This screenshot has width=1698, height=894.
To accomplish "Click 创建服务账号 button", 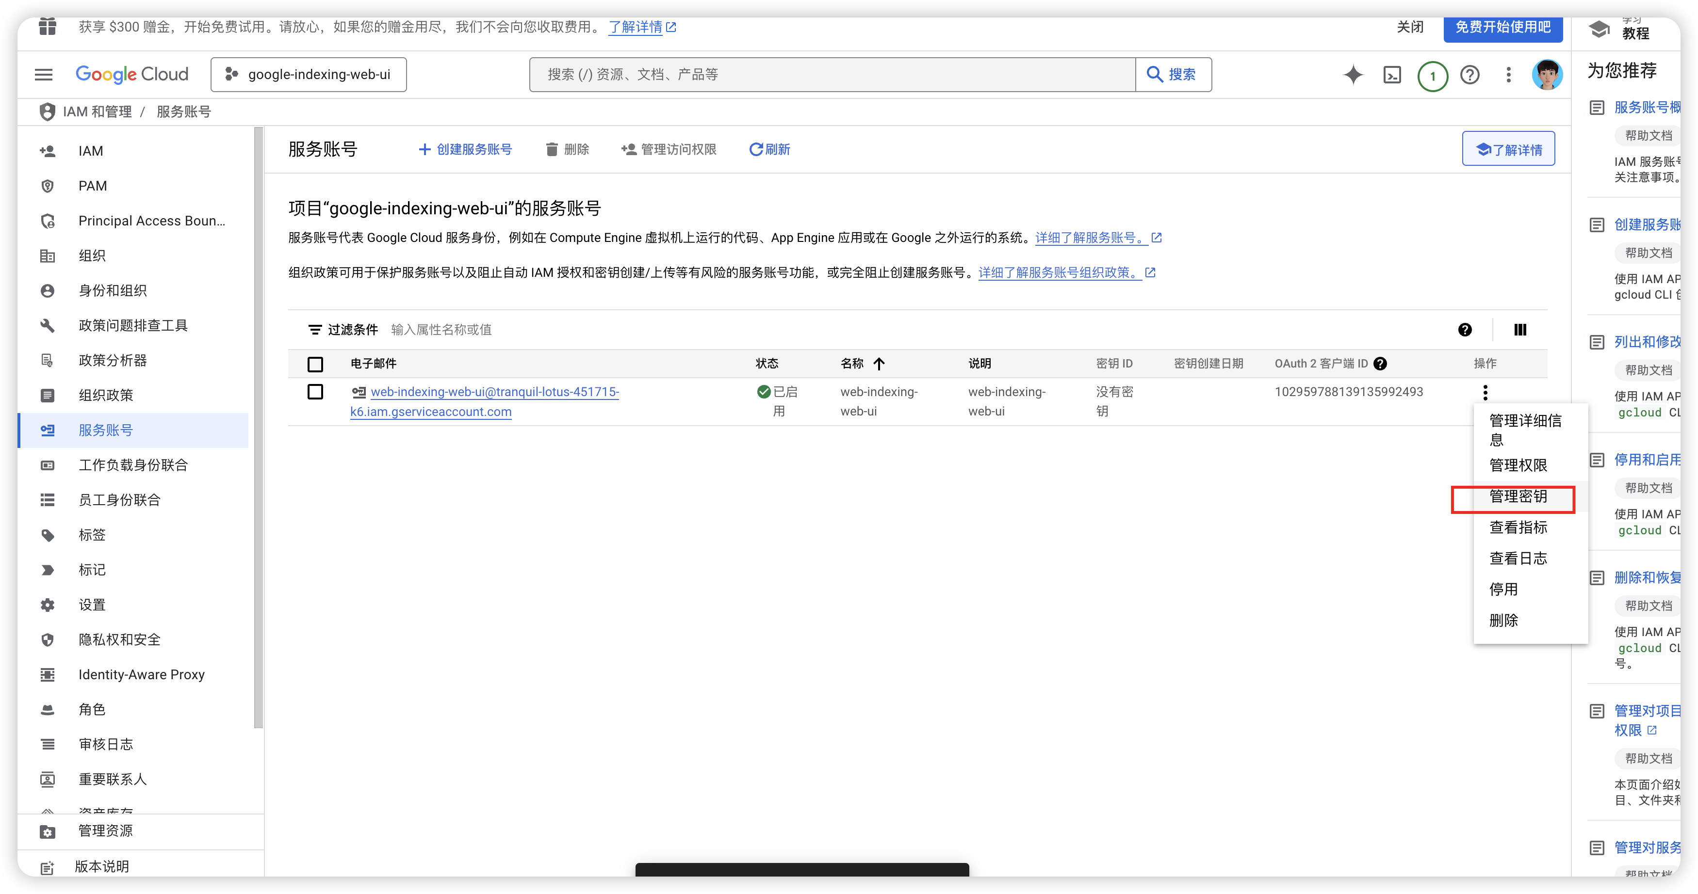I will point(465,149).
